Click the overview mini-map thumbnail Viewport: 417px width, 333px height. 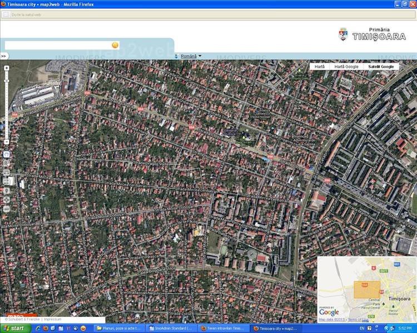coord(366,289)
